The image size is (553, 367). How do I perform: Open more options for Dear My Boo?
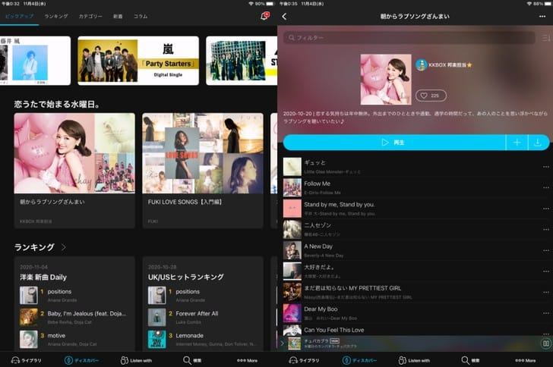click(545, 313)
